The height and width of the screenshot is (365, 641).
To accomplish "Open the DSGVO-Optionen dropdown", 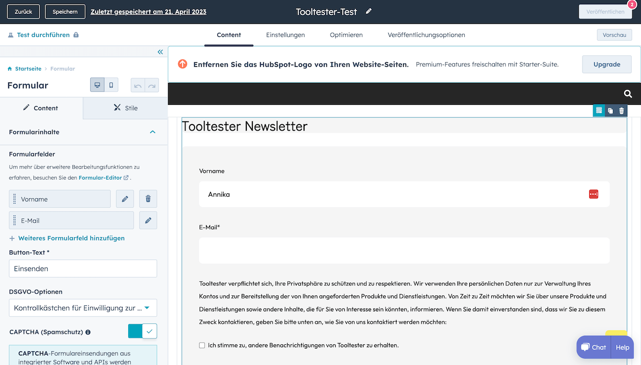I will click(83, 308).
